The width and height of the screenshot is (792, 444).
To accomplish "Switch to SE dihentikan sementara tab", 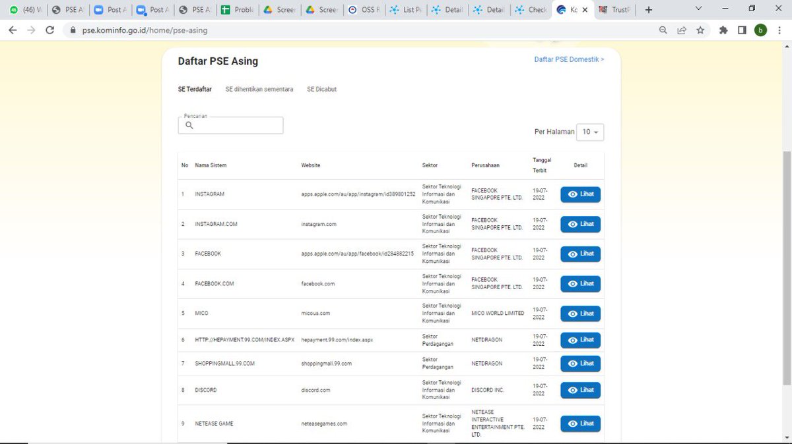I will [259, 89].
